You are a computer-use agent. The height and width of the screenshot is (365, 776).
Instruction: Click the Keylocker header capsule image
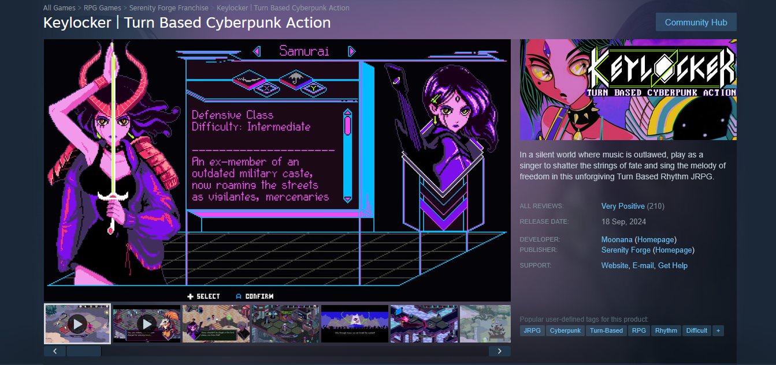pyautogui.click(x=628, y=89)
